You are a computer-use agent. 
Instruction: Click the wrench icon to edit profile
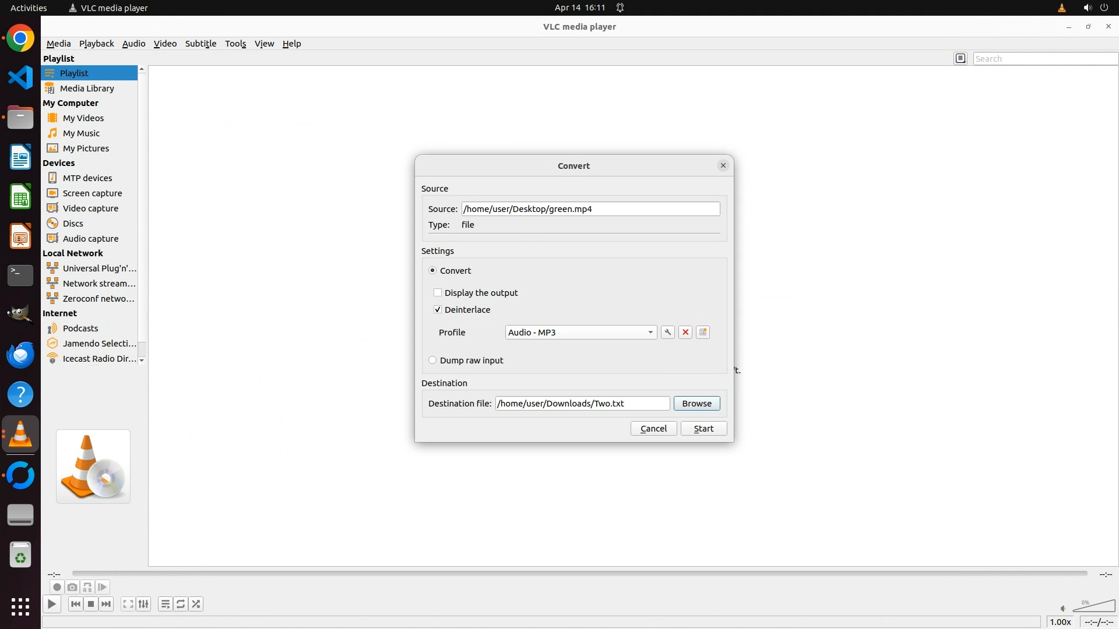pyautogui.click(x=668, y=332)
